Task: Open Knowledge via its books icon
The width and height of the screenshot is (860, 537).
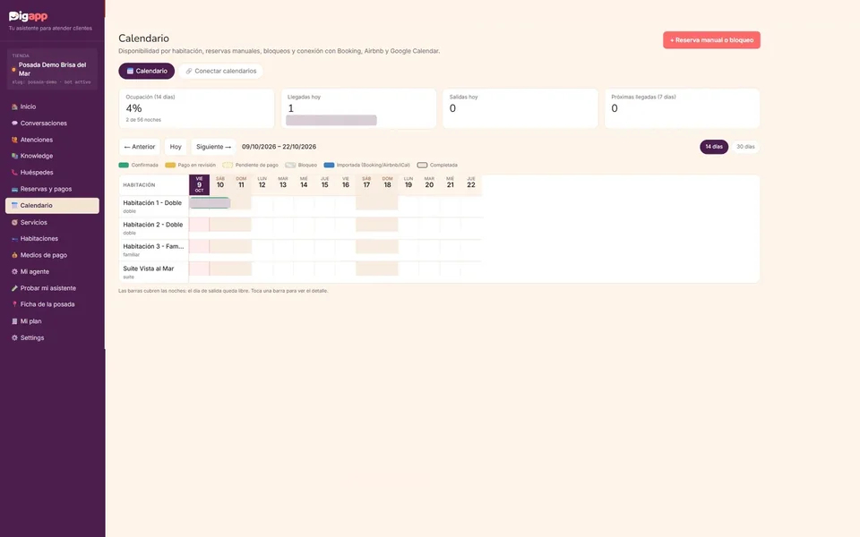Action: (15, 156)
